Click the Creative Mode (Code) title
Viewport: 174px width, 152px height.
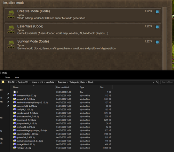click(34, 11)
